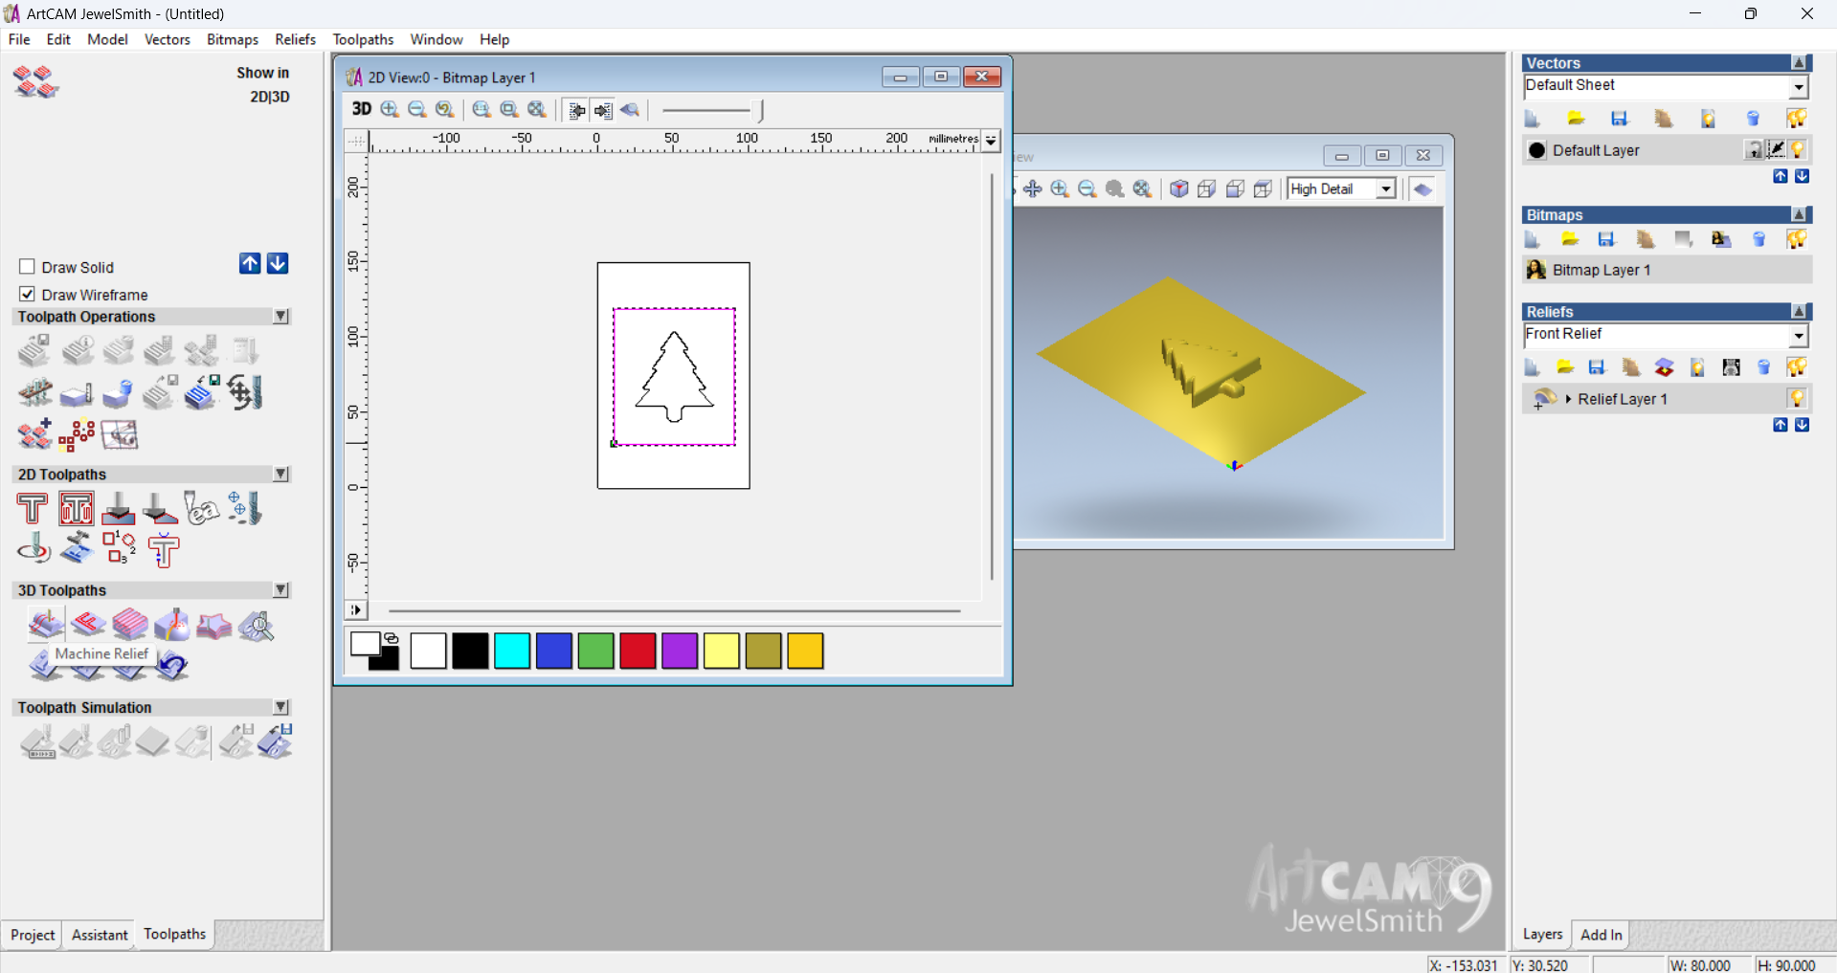The height and width of the screenshot is (973, 1837).
Task: Toggle snapping on Default Layer
Action: coord(1777,150)
